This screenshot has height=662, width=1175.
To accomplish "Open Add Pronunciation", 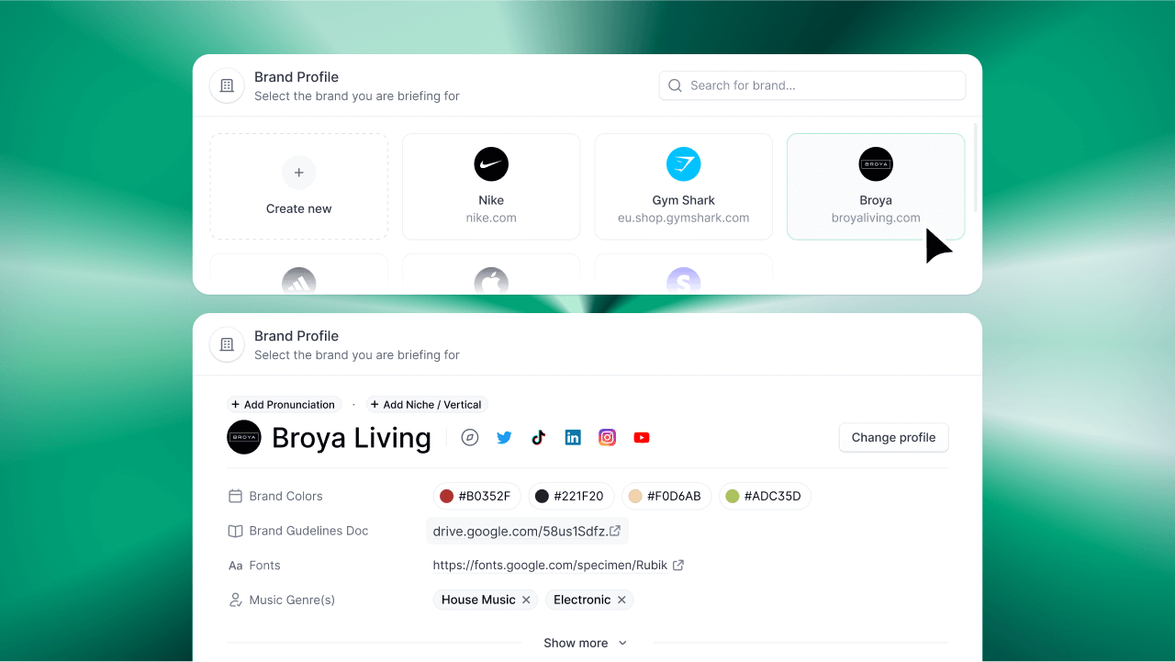I will tap(284, 404).
